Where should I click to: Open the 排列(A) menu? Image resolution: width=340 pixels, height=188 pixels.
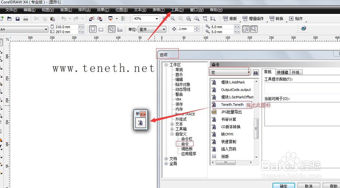click(x=84, y=10)
